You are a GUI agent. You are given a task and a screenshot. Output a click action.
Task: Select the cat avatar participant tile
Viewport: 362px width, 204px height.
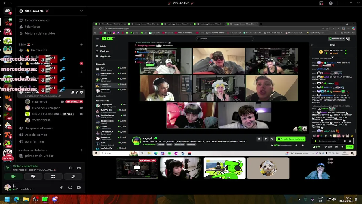pyautogui.click(x=268, y=169)
